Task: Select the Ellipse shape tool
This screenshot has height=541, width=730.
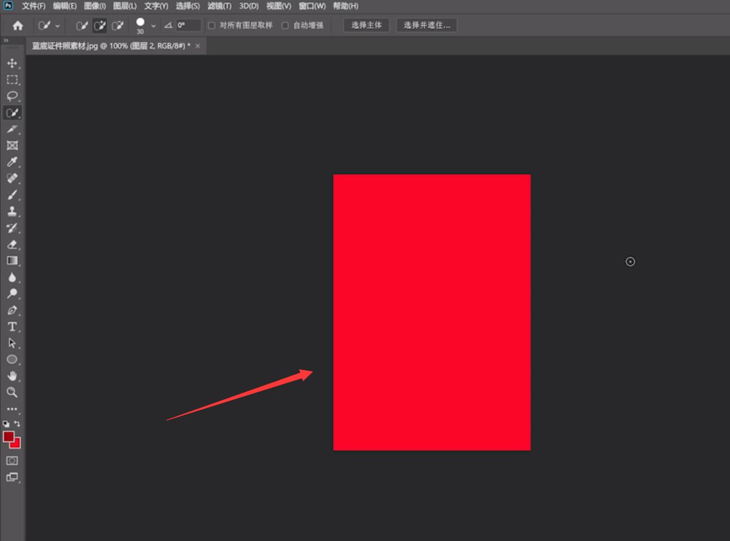Action: click(12, 359)
